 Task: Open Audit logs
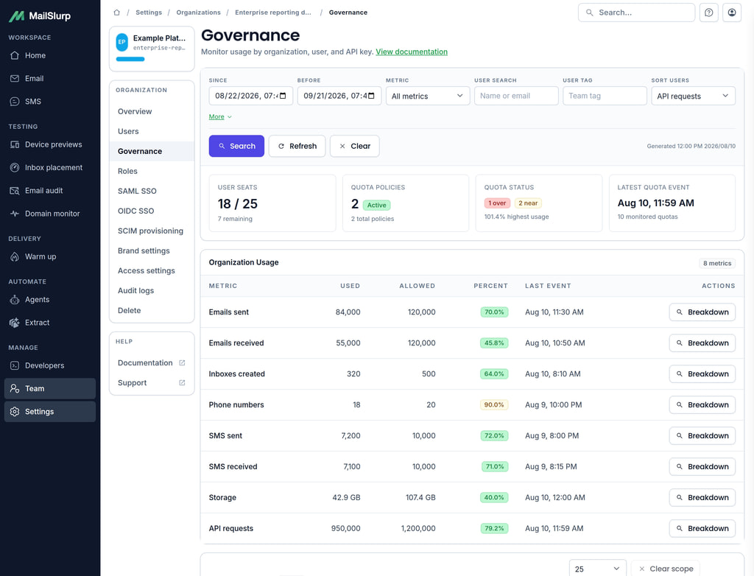tap(152, 291)
